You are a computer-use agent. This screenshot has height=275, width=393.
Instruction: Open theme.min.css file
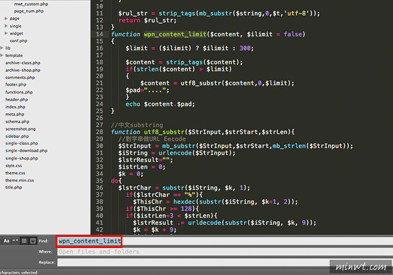pyautogui.click(x=20, y=180)
